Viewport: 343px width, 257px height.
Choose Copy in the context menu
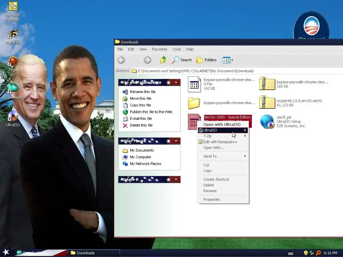click(x=223, y=171)
